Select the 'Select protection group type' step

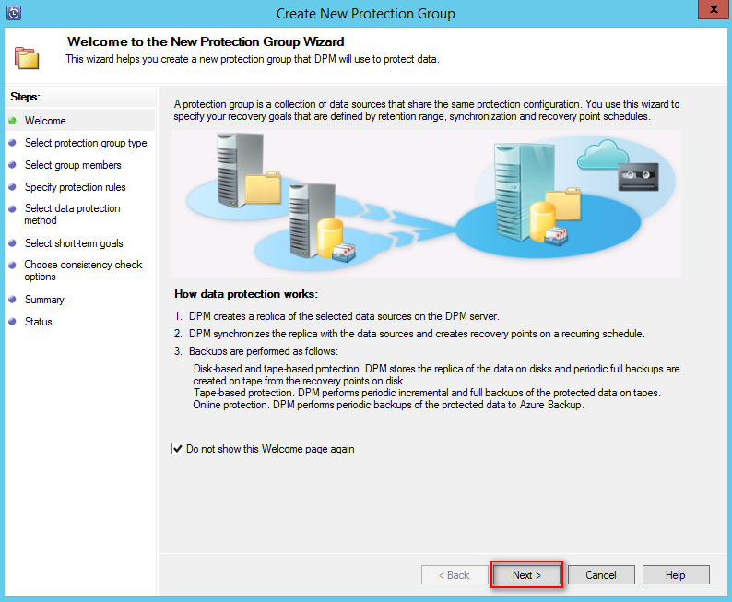pyautogui.click(x=86, y=143)
